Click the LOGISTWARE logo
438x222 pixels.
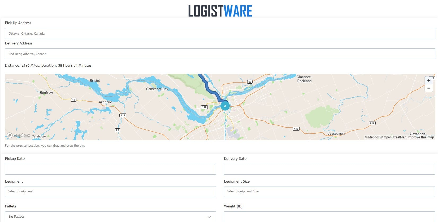click(x=220, y=11)
